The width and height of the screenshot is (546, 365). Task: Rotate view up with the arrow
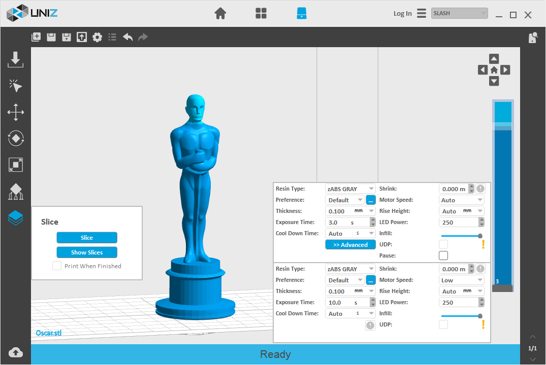(x=494, y=59)
